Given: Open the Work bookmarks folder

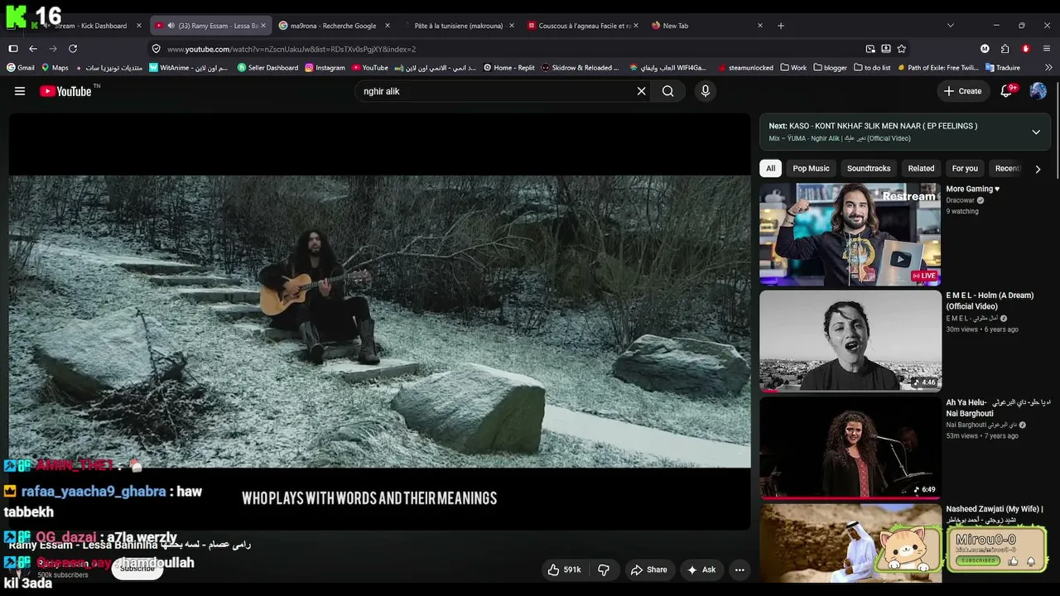Looking at the screenshot, I should point(793,68).
